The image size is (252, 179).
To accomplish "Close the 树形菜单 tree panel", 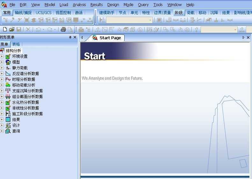I will pyautogui.click(x=75, y=37).
